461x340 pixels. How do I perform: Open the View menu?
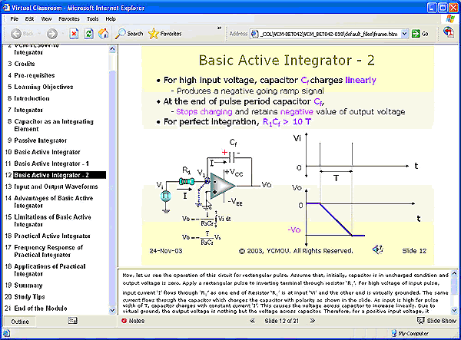click(x=46, y=18)
